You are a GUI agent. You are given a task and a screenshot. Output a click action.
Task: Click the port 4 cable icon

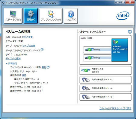coord(86,88)
